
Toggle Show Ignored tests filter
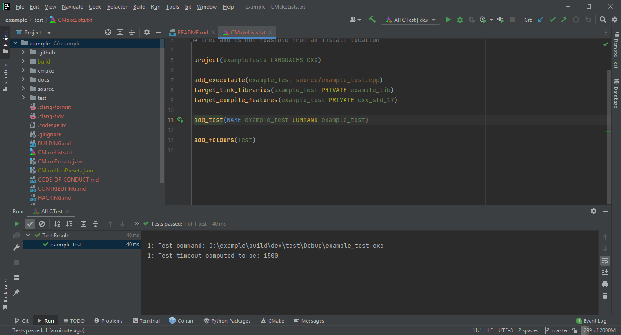(42, 224)
